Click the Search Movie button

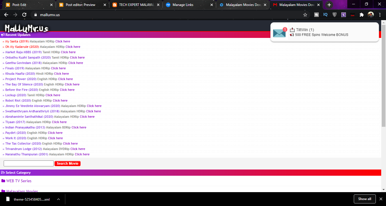(68, 164)
